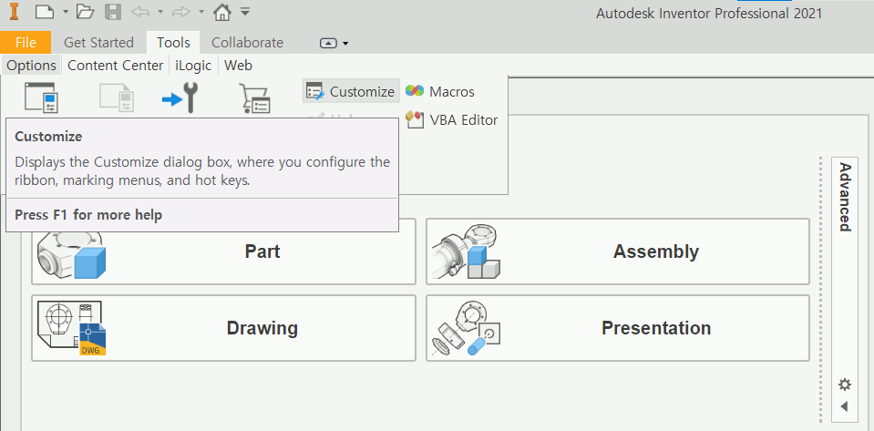Click the New file icon
The image size is (874, 431).
45,13
